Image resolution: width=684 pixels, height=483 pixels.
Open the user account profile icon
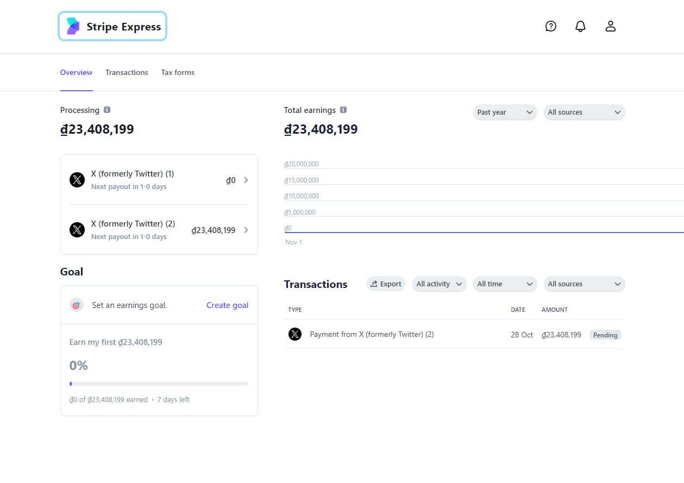[x=610, y=26]
